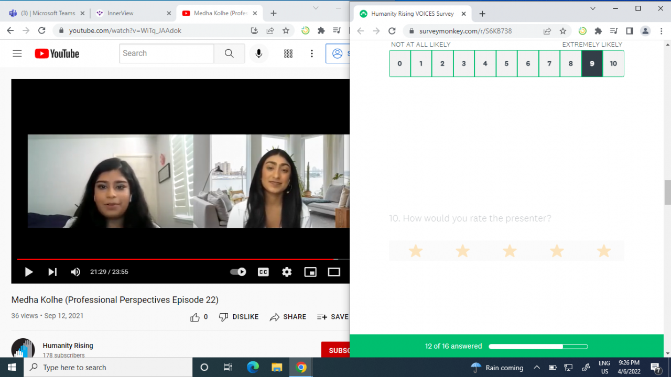
Task: Go to YouTube home via the logo
Action: 57,53
